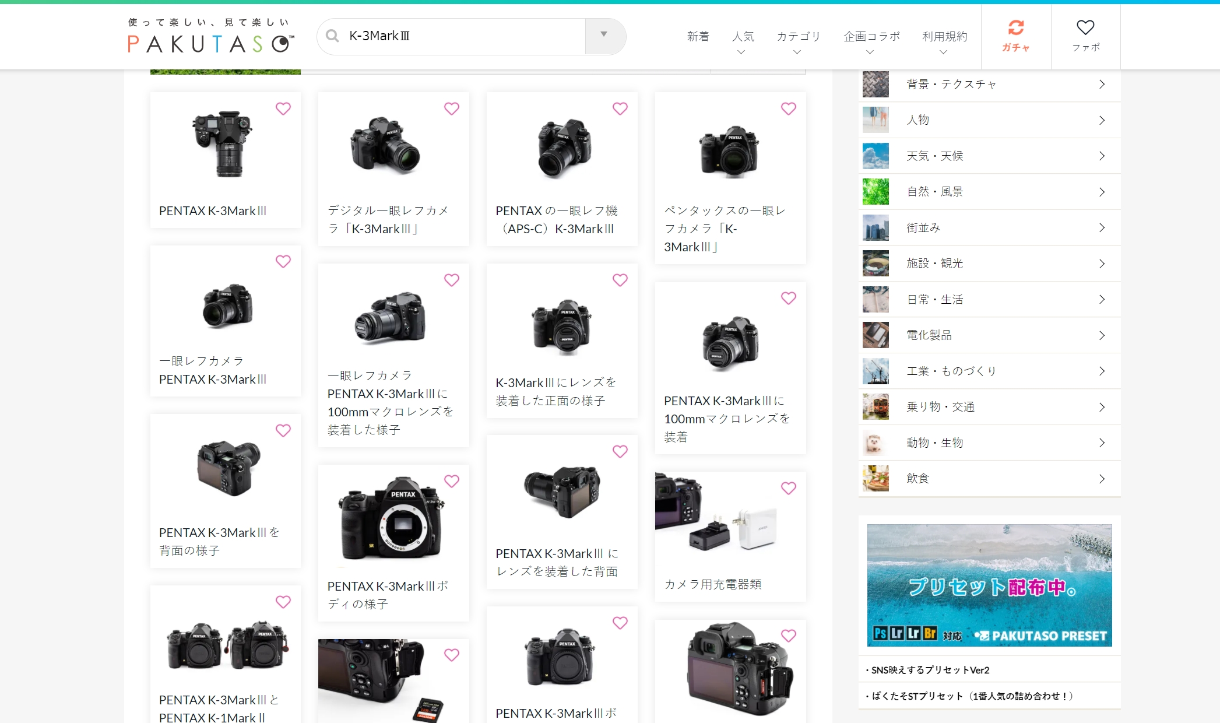Favorite the カメラ用充電器類 card heart

(x=789, y=488)
